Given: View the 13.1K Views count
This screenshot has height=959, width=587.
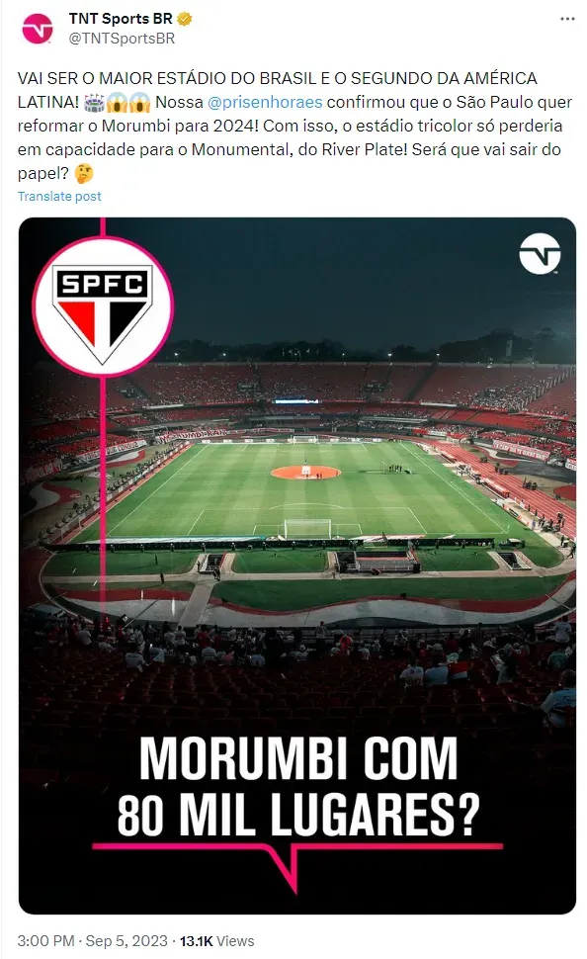Looking at the screenshot, I should point(216,940).
